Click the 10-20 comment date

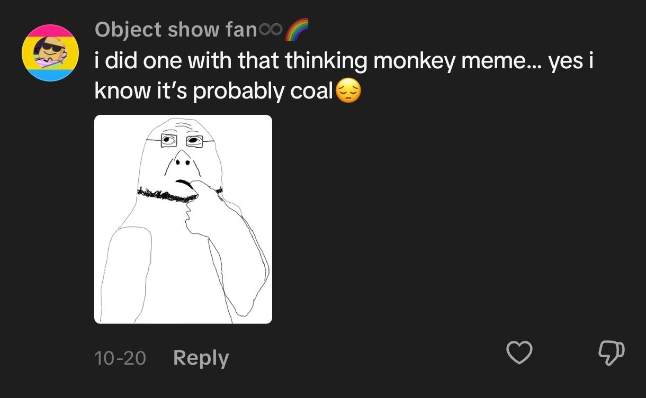click(120, 358)
